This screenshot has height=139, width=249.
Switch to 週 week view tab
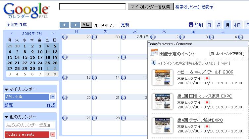[218, 25]
